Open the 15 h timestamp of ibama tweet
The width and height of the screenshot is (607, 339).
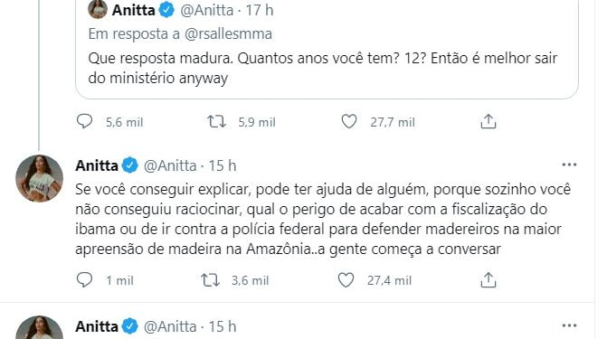point(223,166)
